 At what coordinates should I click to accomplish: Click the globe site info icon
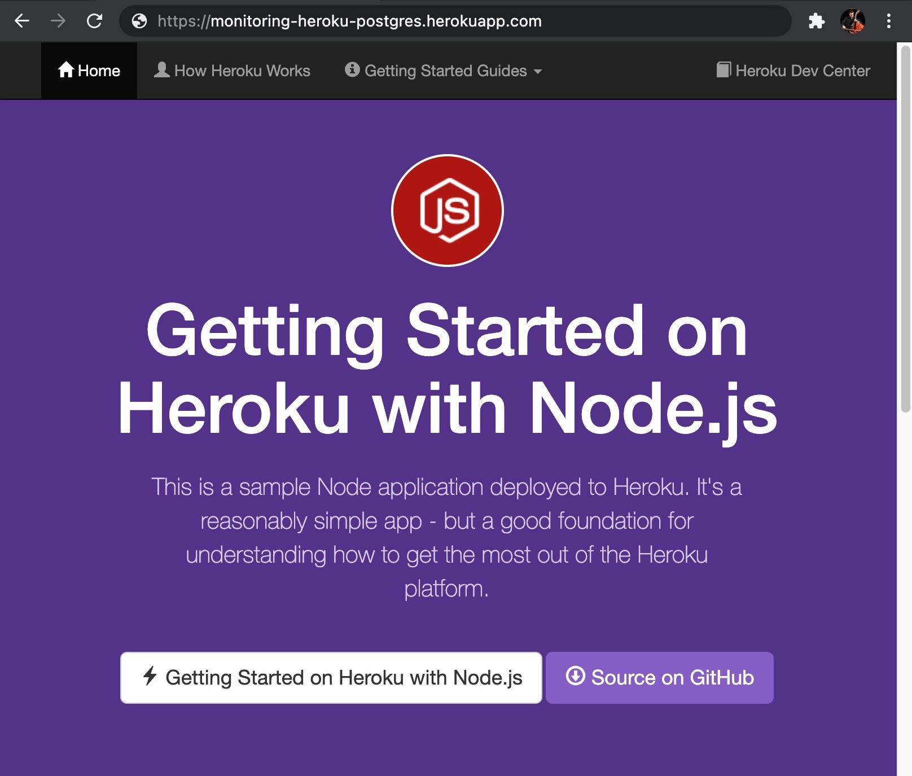tap(139, 21)
